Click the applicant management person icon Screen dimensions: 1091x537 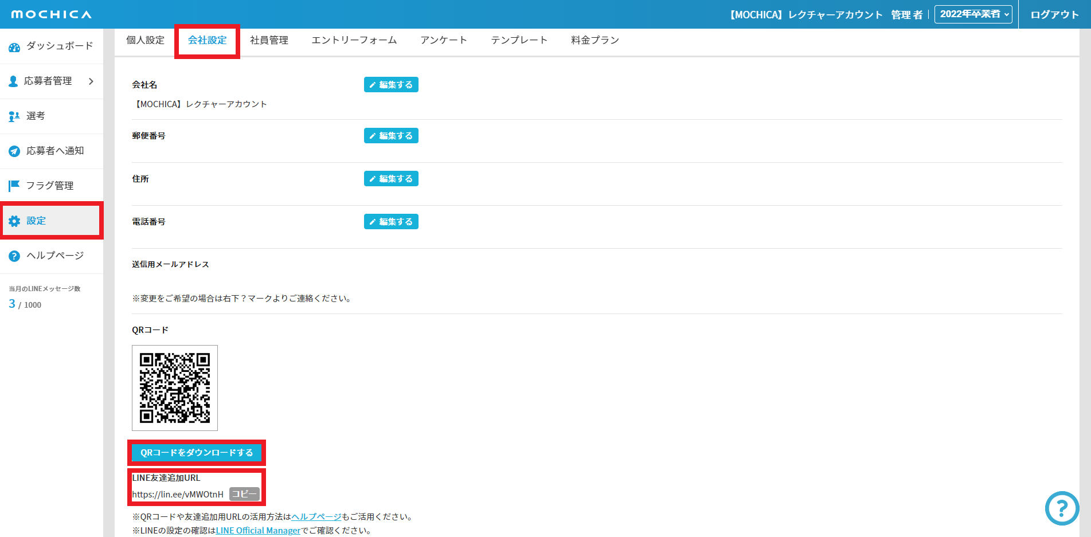click(13, 81)
